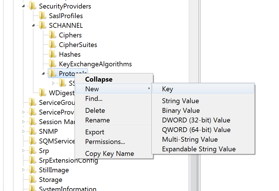Collapse the Protocols tree node arrow
The width and height of the screenshot is (279, 191).
click(43, 74)
